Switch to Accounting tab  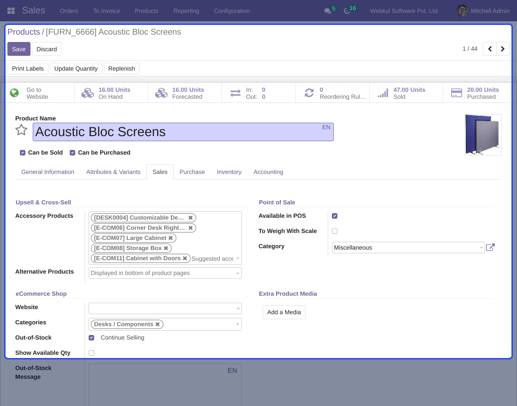[268, 172]
